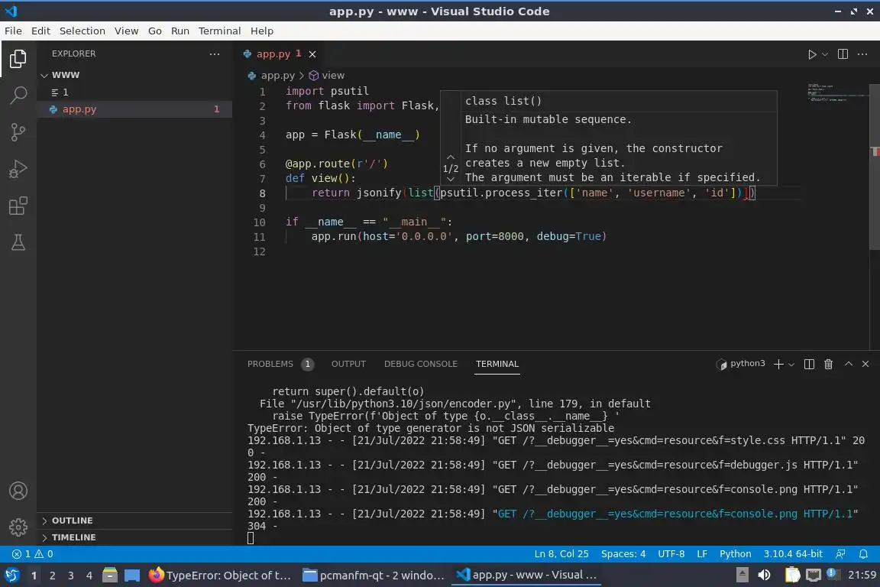
Task: Open errors and warnings status indicator
Action: pyautogui.click(x=33, y=554)
